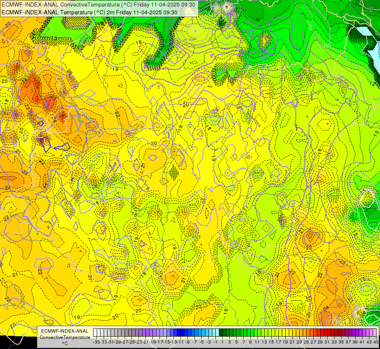Select the white swatch above -35 on scale
380x349 pixels.
point(95,333)
